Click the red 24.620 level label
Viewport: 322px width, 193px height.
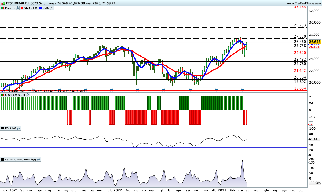point(300,53)
